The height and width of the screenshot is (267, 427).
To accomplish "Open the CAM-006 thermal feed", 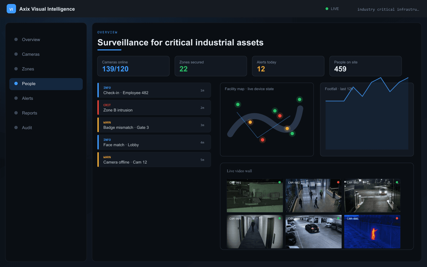I will tap(372, 232).
